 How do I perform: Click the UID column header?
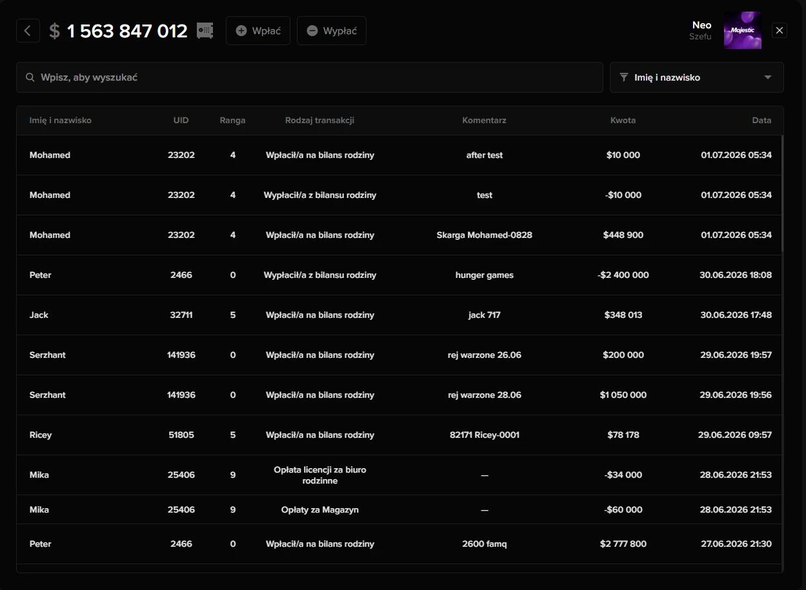click(181, 121)
